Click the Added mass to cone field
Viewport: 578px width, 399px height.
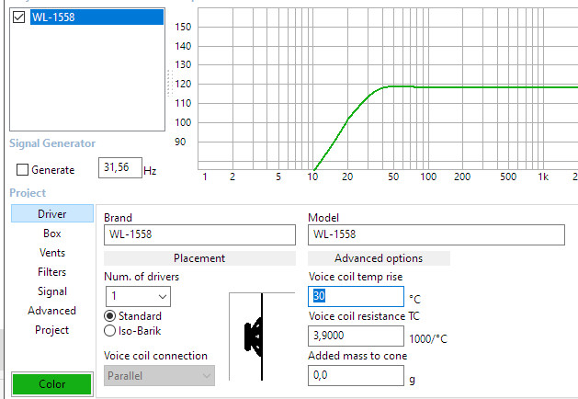tap(357, 375)
